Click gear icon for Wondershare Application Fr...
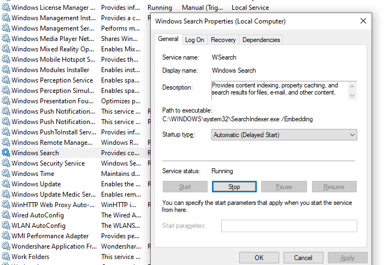Screen dimensions: 389x265 6,246
